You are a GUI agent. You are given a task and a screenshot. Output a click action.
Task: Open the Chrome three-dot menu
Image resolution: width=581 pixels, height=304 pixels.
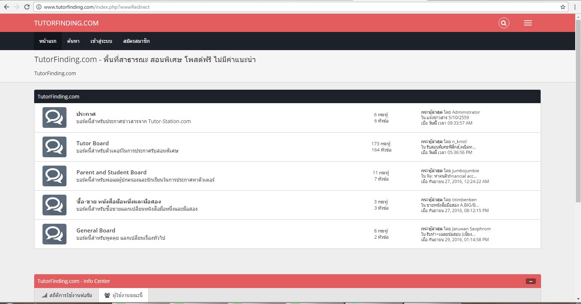(575, 7)
